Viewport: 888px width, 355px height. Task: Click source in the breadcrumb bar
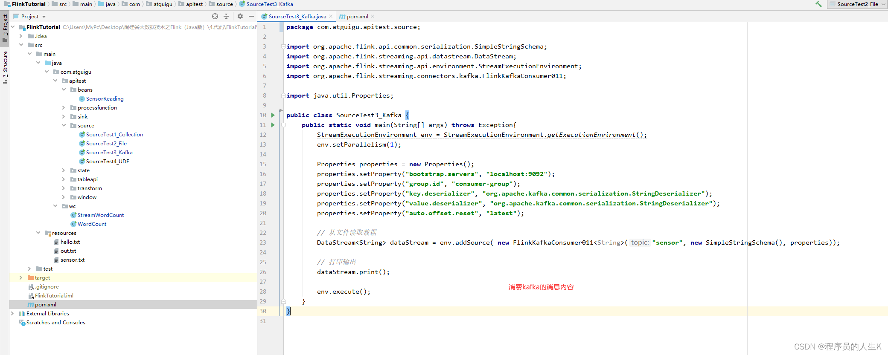point(224,4)
